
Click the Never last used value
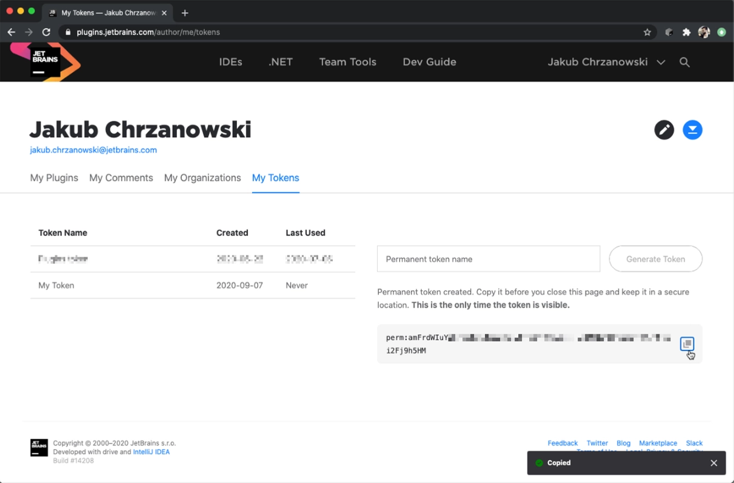297,285
